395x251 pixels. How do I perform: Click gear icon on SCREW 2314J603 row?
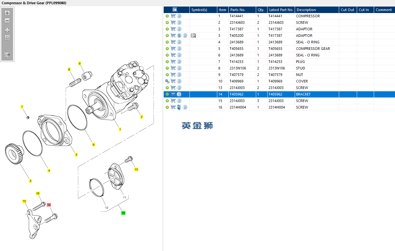pyautogui.click(x=167, y=22)
